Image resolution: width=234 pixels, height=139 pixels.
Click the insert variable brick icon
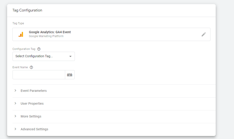70,75
